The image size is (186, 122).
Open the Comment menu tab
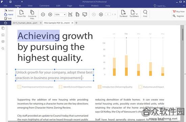click(x=44, y=6)
